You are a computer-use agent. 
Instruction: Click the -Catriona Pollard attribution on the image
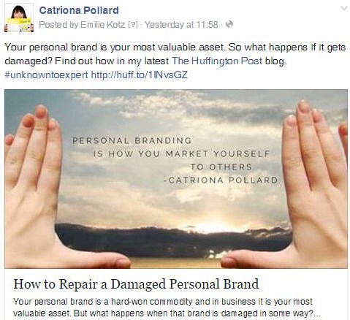[221, 180]
